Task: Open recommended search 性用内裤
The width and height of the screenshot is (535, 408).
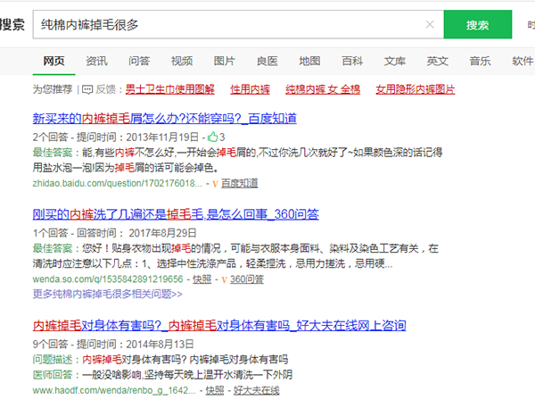Action: [x=250, y=89]
